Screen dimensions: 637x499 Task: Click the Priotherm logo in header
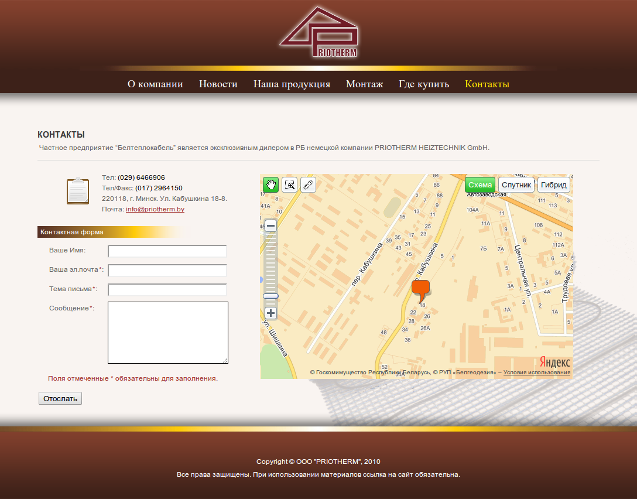[318, 33]
